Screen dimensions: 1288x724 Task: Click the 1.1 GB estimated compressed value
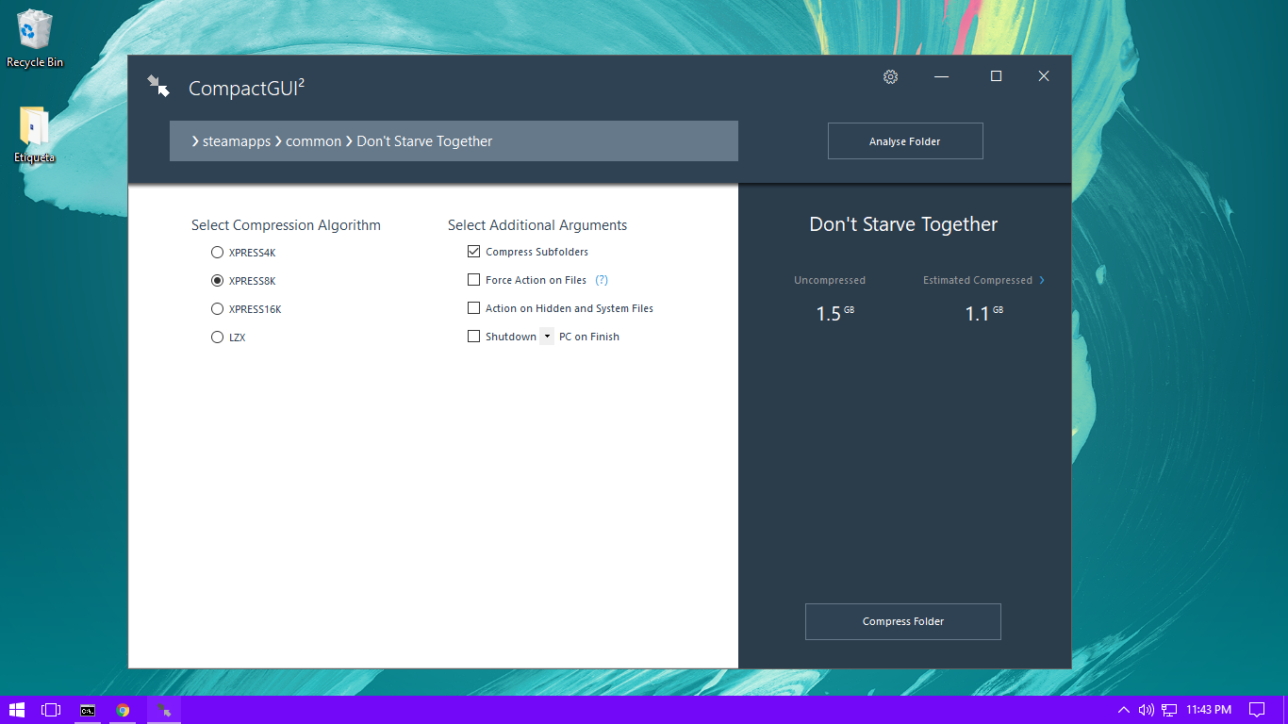[984, 313]
